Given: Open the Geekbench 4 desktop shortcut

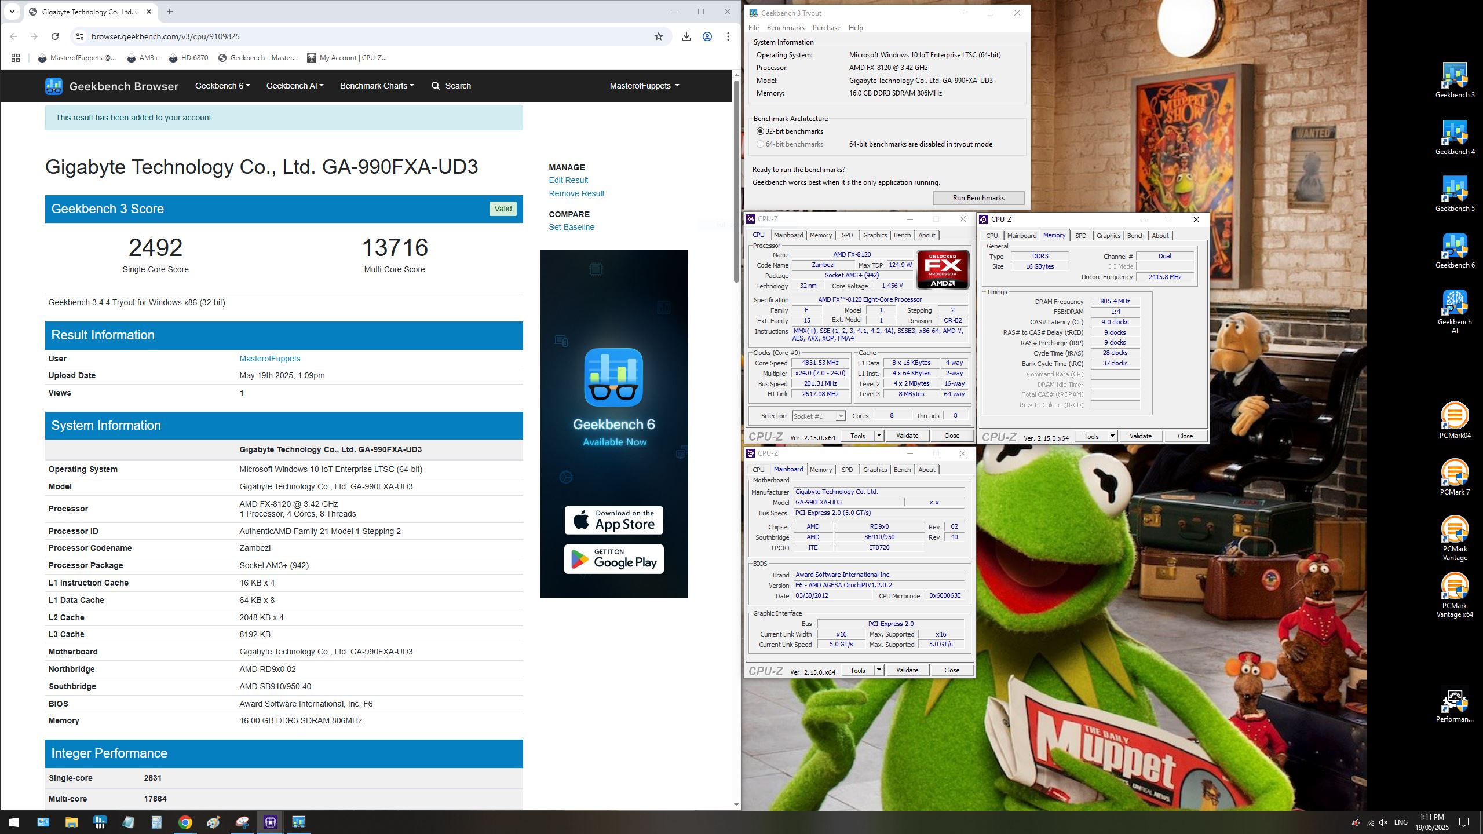Looking at the screenshot, I should point(1455,137).
